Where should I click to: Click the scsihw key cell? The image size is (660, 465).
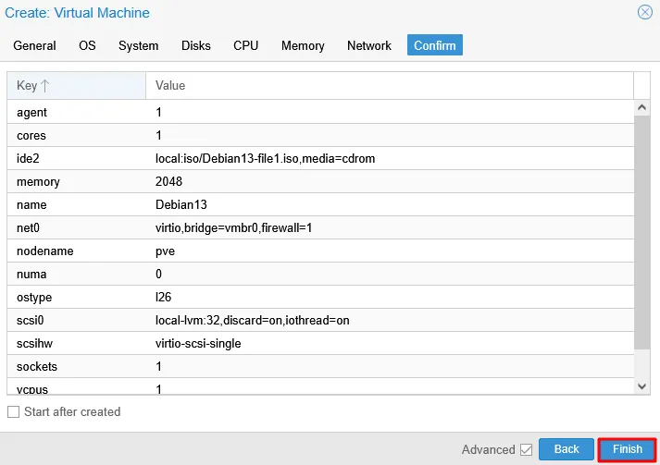[x=76, y=344]
